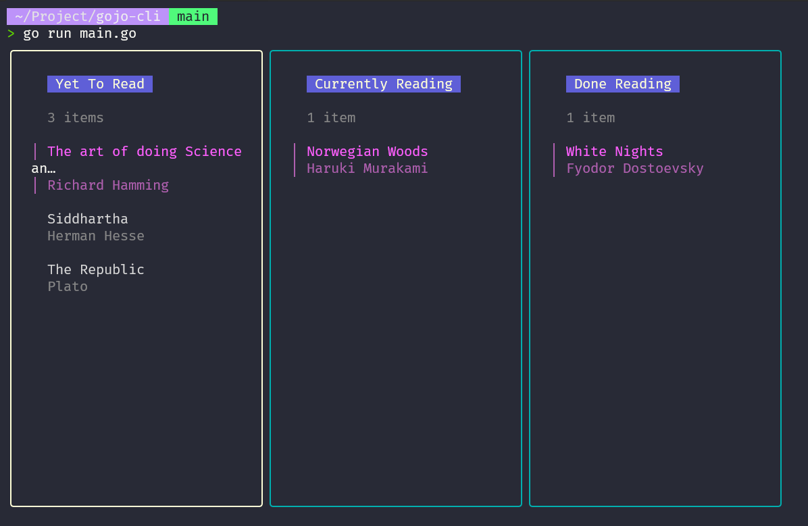Click the green "main" git branch segment

point(193,16)
